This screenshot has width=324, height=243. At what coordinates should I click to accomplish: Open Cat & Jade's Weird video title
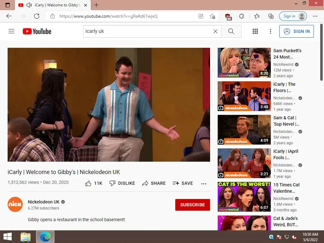[286, 221]
